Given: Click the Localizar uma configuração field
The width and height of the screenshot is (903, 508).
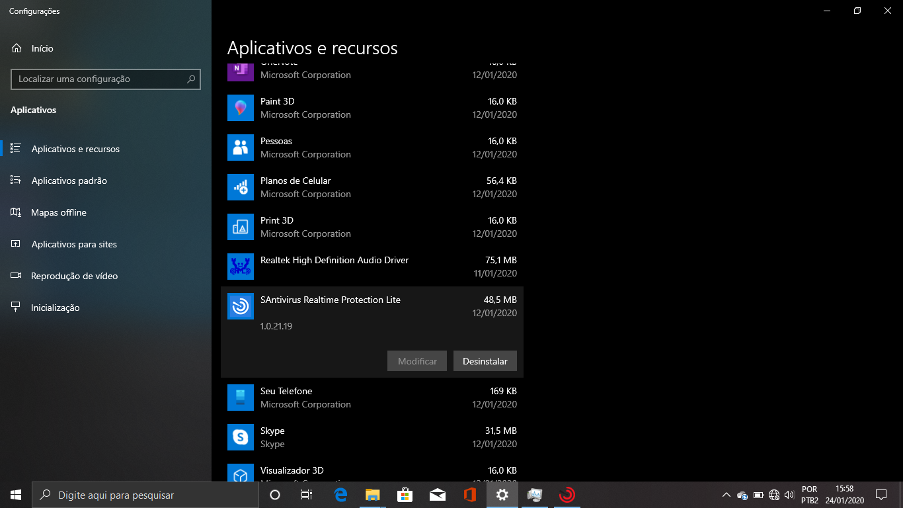Looking at the screenshot, I should [106, 79].
